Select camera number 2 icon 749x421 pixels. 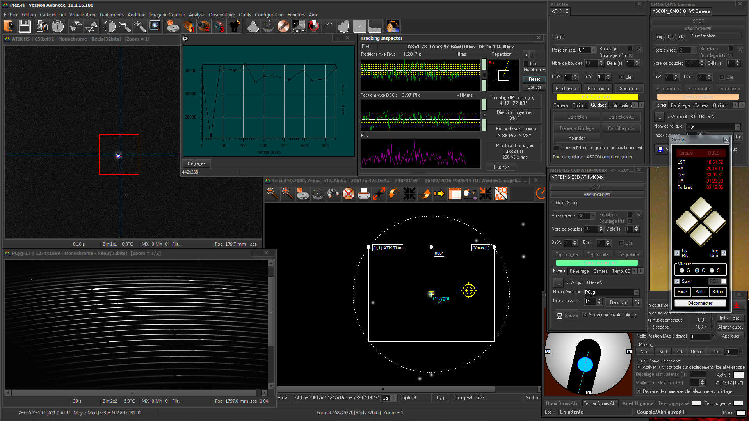point(203,26)
